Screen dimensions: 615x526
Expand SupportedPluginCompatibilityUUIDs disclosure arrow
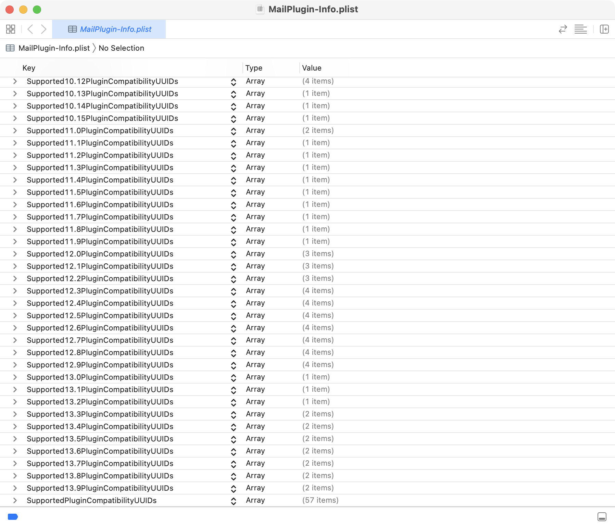pos(15,500)
